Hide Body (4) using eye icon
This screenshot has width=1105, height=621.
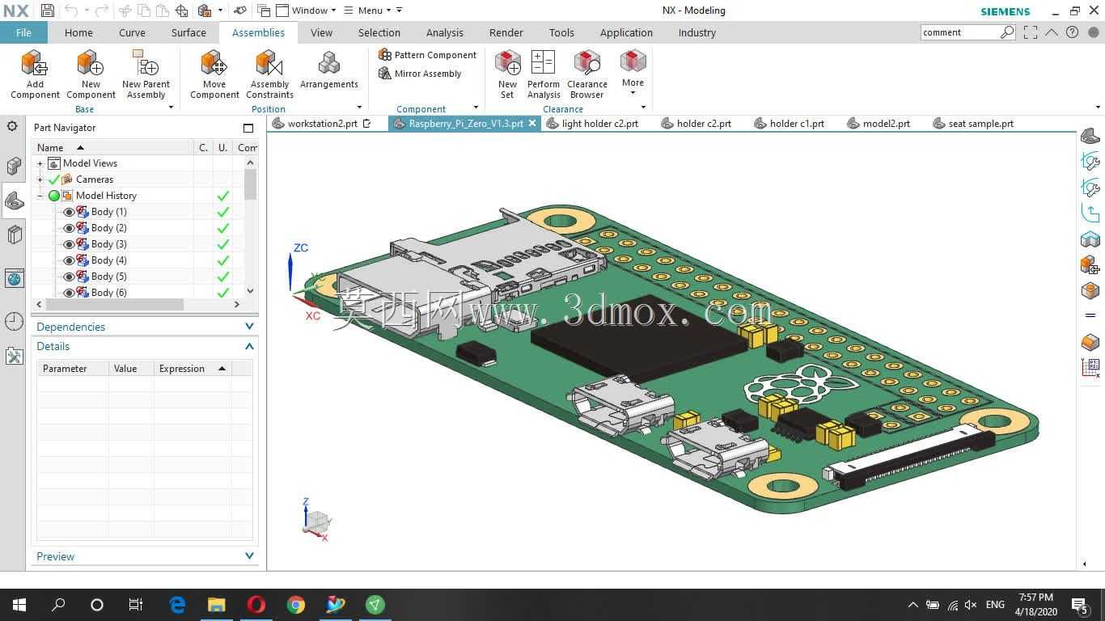[69, 260]
